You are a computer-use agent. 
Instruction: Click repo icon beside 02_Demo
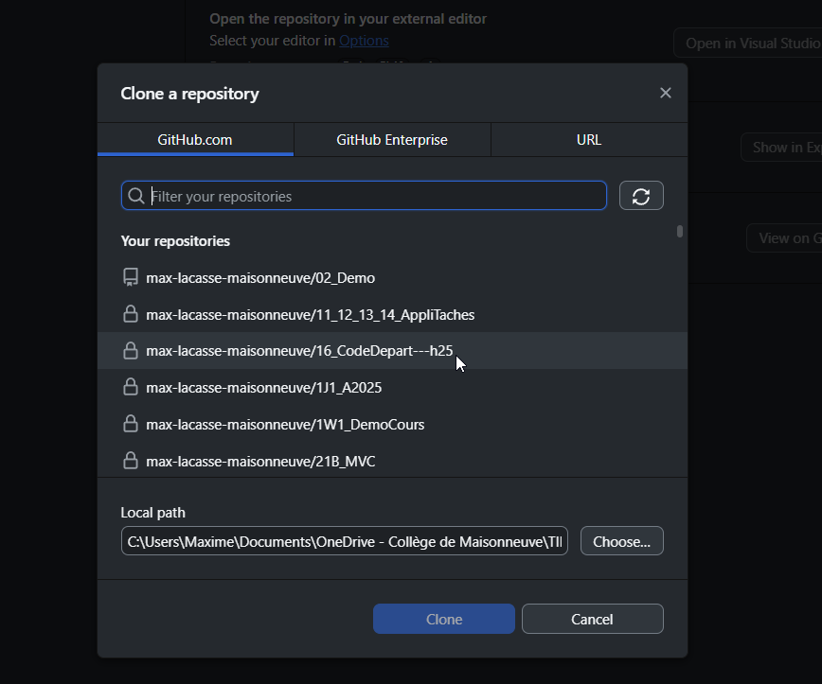131,277
